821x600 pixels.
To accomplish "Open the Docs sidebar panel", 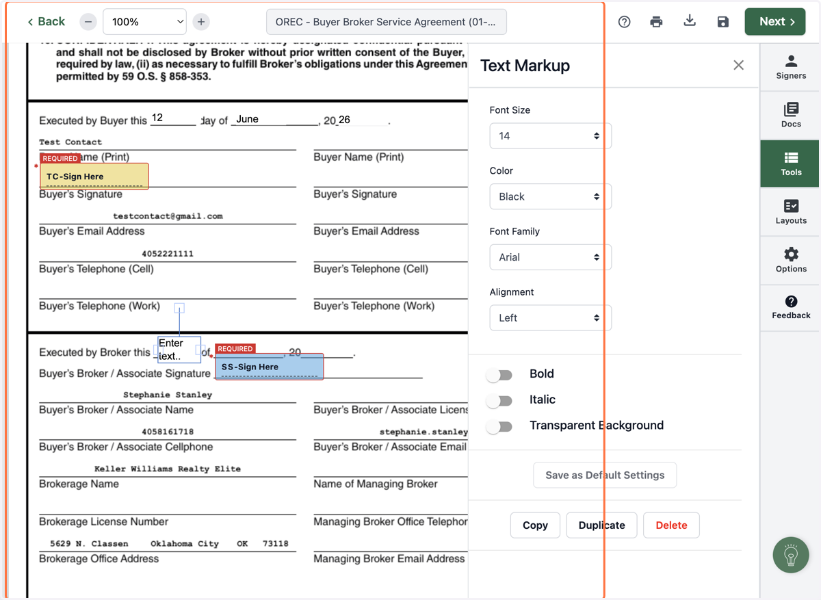I will tap(791, 115).
